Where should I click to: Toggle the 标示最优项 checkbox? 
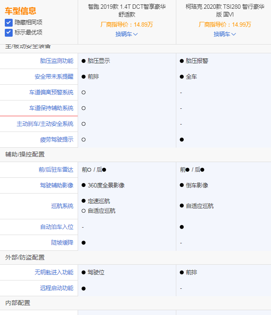9,33
